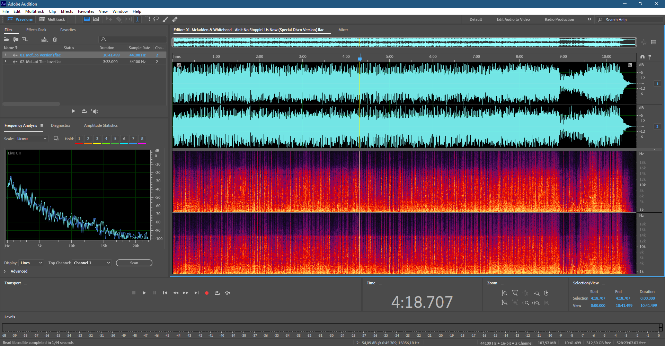Click Insert into Multitrack icon

click(44, 39)
